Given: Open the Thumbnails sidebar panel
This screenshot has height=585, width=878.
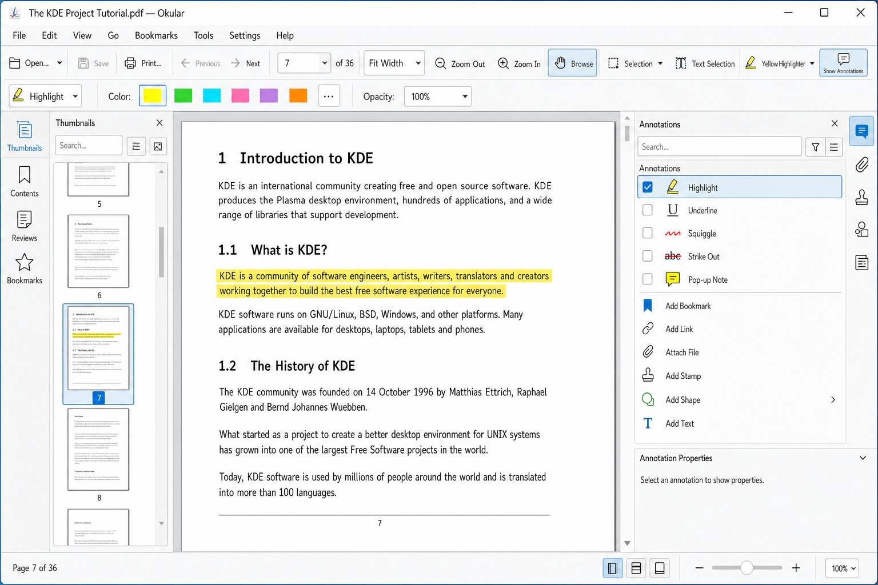Looking at the screenshot, I should point(25,136).
